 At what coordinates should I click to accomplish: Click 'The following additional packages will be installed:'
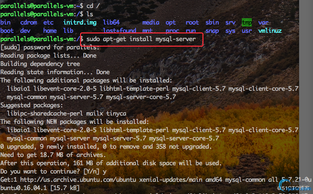(86, 80)
